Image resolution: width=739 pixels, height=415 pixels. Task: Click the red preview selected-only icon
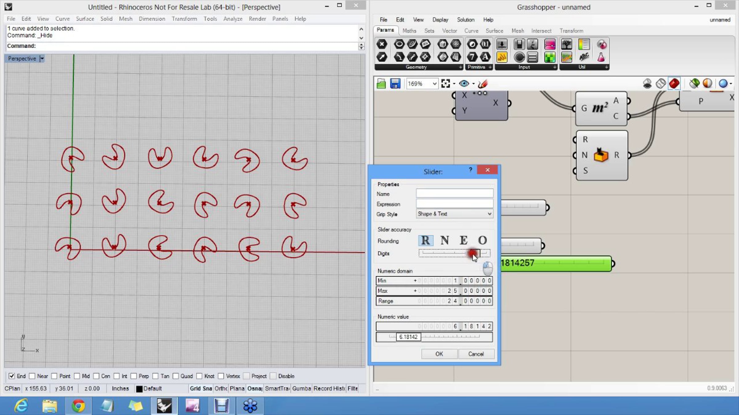point(674,84)
